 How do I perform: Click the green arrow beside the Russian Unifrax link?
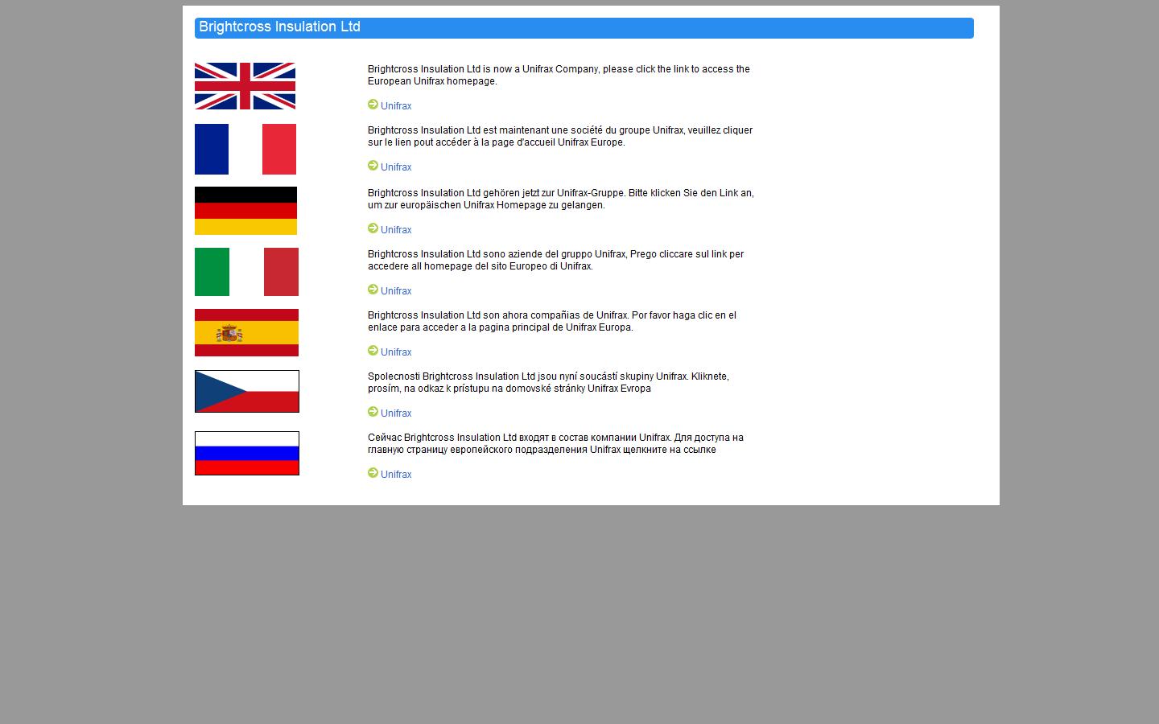coord(373,474)
